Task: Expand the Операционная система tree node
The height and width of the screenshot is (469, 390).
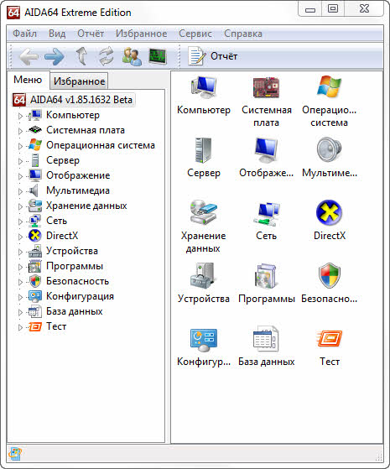Action: (20, 146)
